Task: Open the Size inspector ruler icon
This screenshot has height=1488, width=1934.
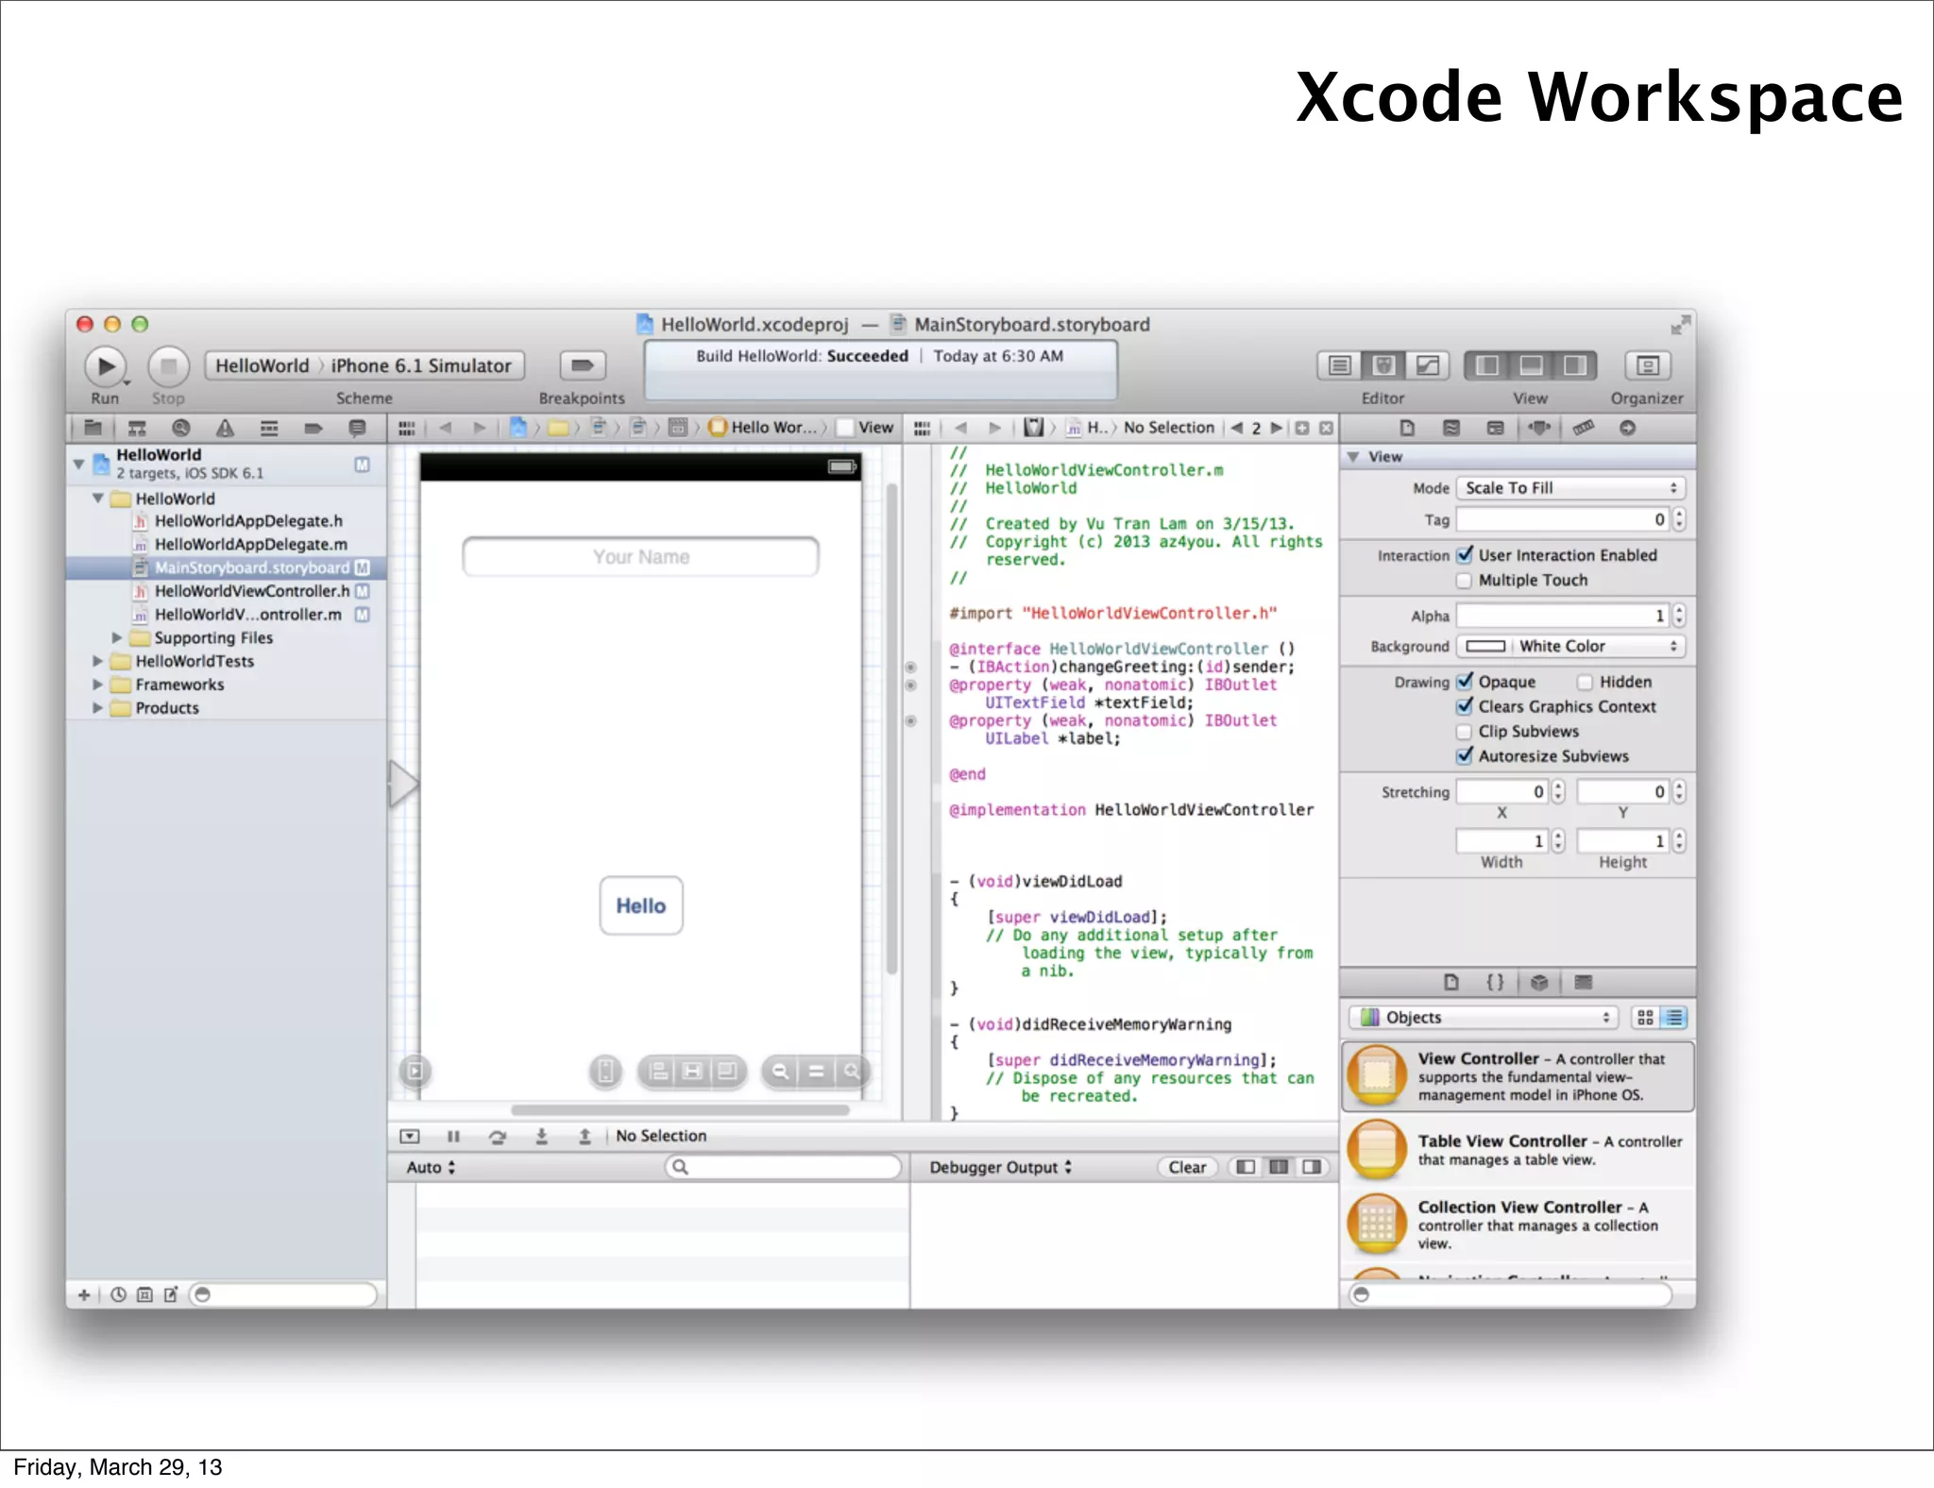Action: pyautogui.click(x=1584, y=428)
